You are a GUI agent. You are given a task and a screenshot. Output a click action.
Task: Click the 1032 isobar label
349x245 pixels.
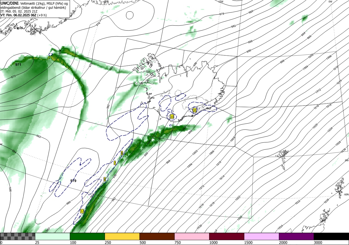point(297,202)
